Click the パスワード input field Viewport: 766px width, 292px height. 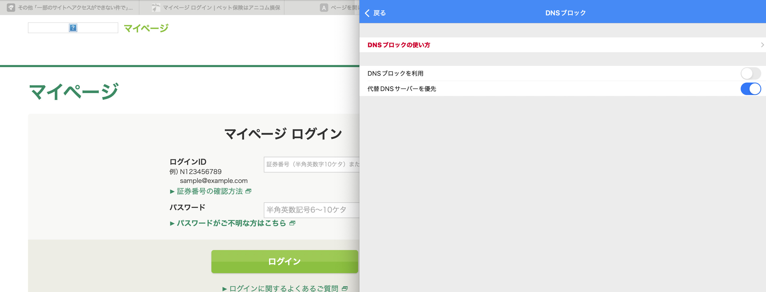coord(311,210)
